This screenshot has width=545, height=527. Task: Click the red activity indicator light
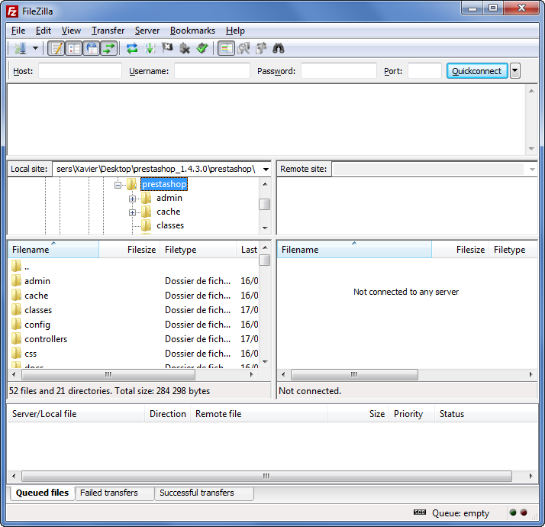pyautogui.click(x=524, y=512)
